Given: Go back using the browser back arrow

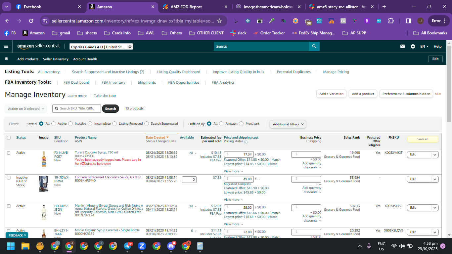Looking at the screenshot, I should click(x=7, y=21).
